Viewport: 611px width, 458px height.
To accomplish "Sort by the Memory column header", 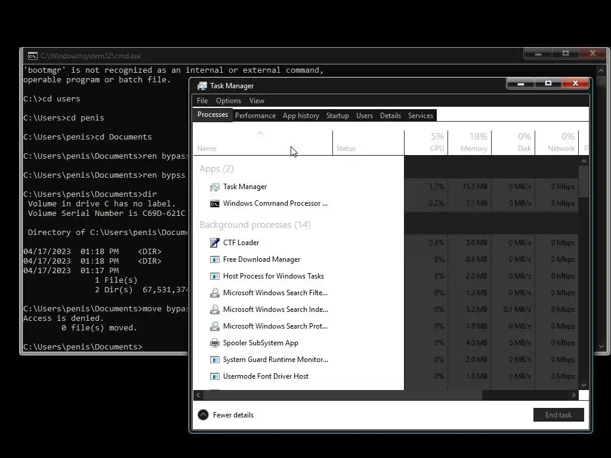I will pyautogui.click(x=470, y=143).
